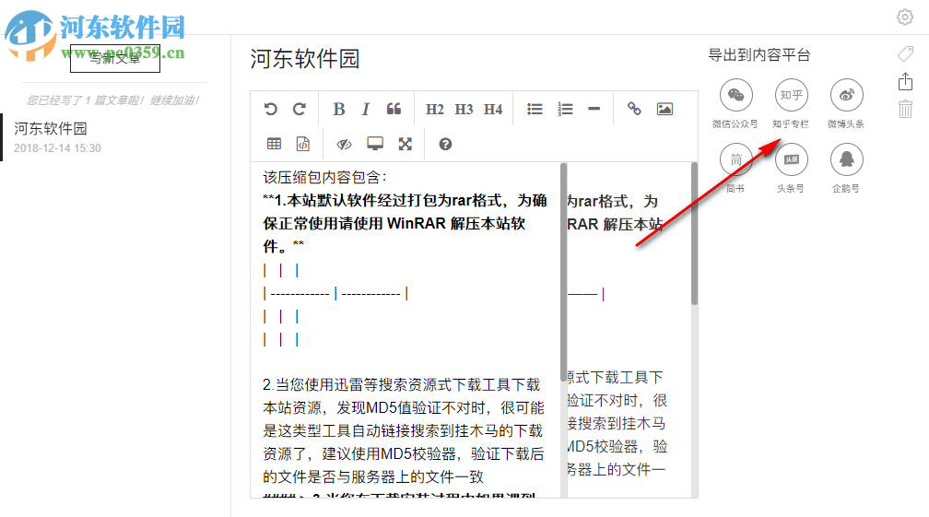The height and width of the screenshot is (517, 929).
Task: Insert a horizontal rule line
Action: (x=594, y=109)
